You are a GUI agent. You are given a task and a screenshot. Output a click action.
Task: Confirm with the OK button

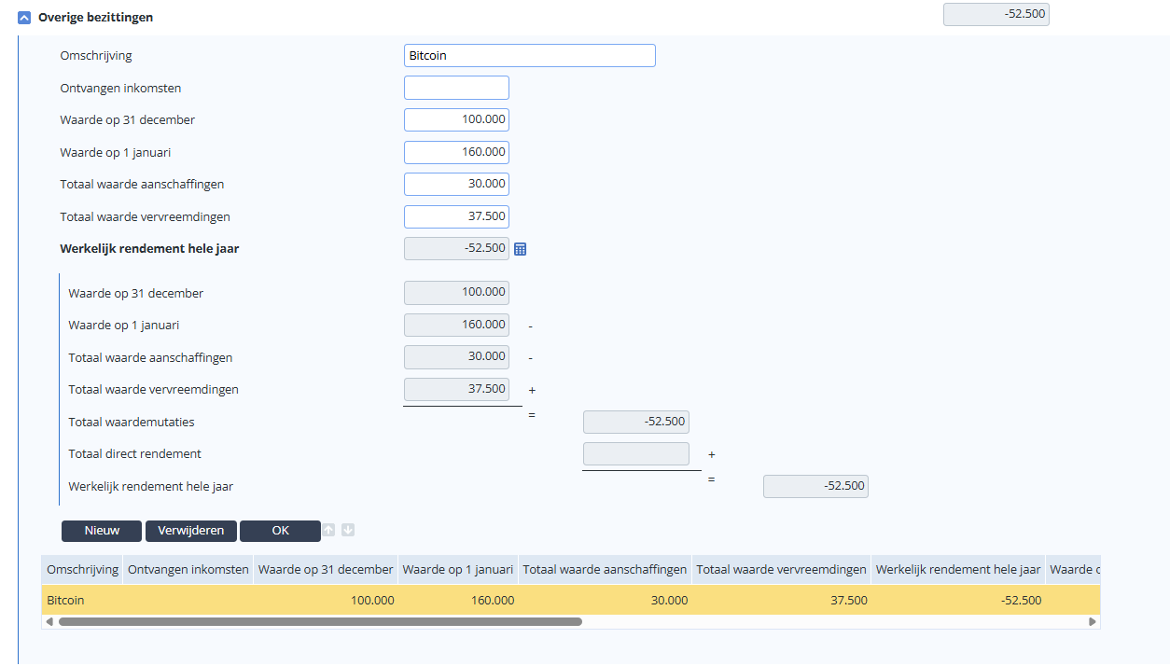280,531
